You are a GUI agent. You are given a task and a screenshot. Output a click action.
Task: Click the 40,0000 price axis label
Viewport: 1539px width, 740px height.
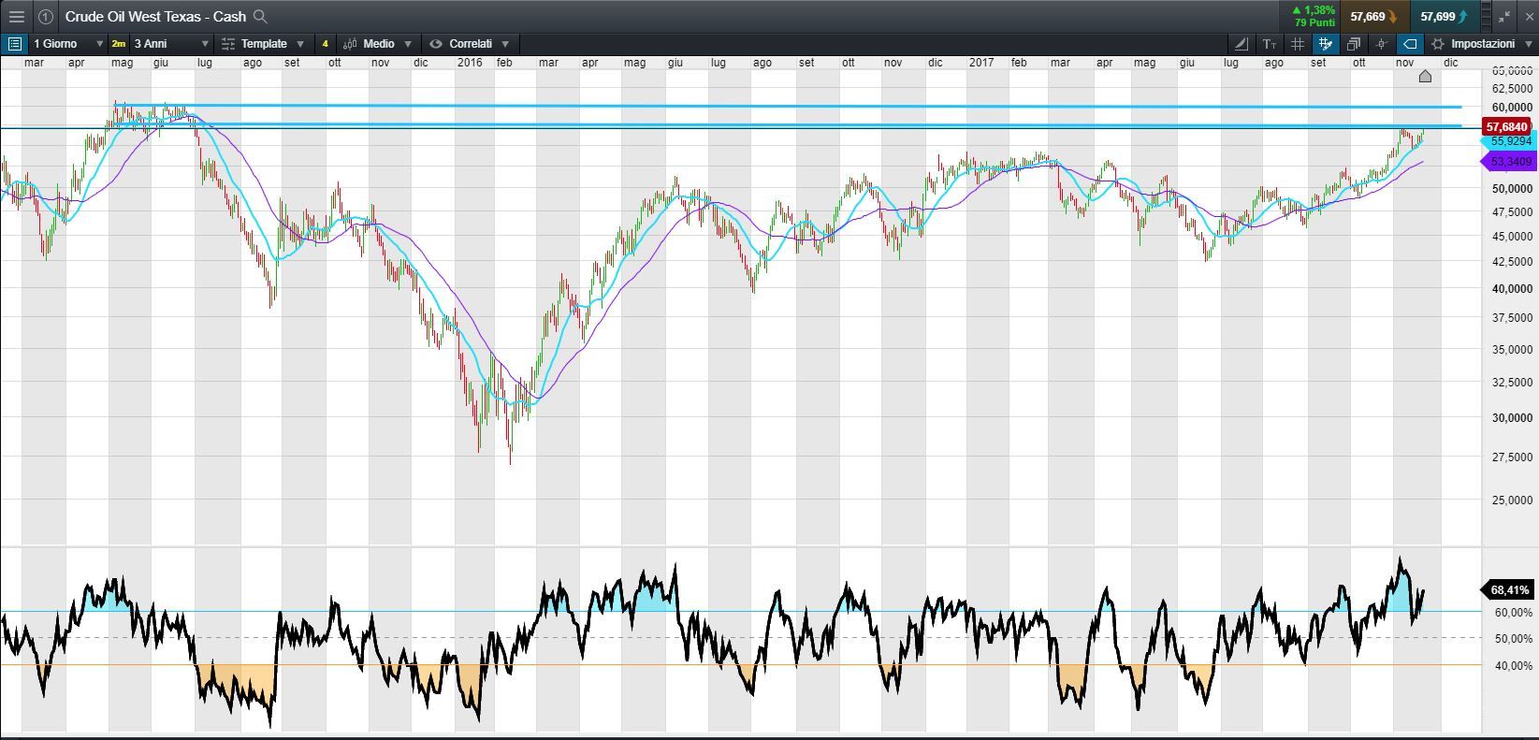coord(1512,289)
